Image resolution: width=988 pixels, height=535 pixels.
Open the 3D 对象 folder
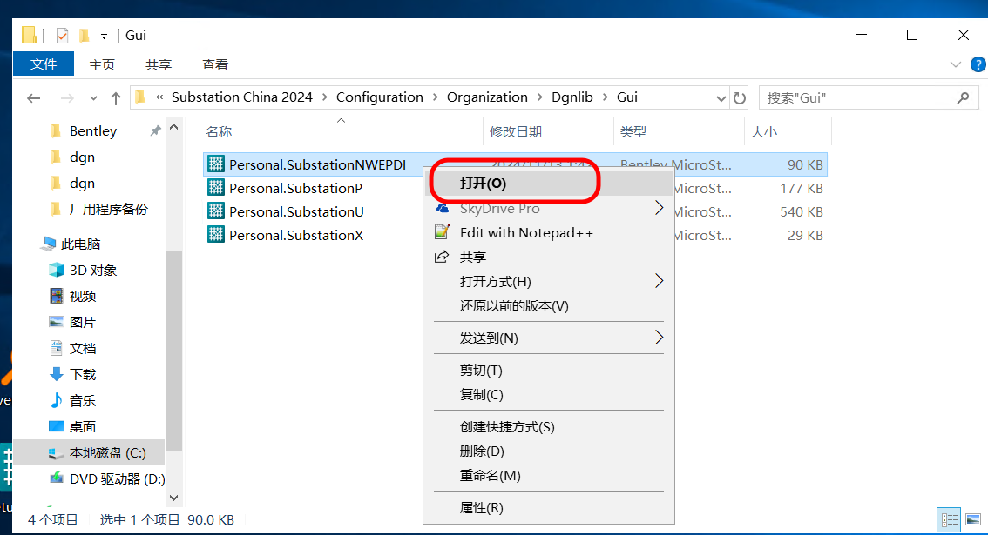tap(93, 270)
